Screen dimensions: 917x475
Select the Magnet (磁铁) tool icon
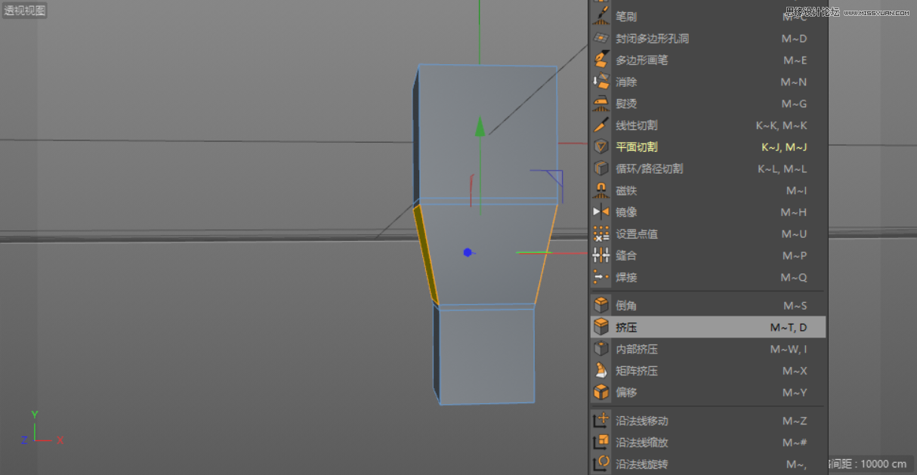point(601,190)
